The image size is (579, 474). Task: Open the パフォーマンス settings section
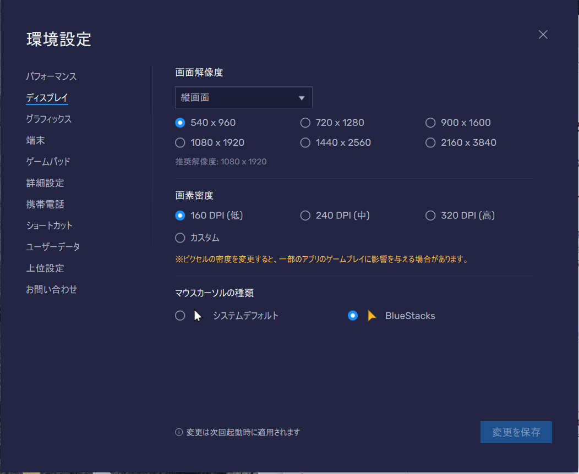pyautogui.click(x=51, y=76)
